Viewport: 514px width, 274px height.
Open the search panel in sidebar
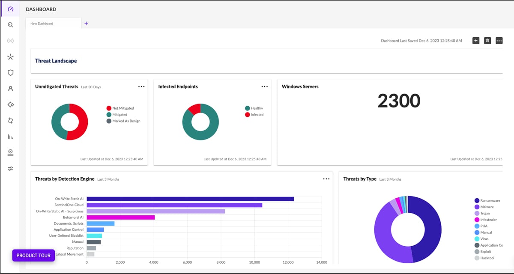tap(10, 24)
